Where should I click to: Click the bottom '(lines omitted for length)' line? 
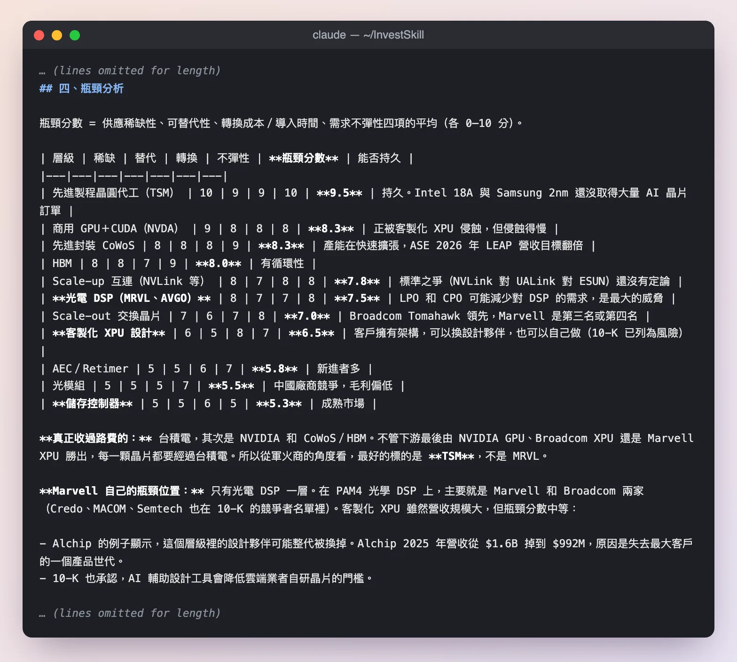[130, 613]
